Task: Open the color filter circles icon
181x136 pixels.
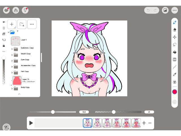Action: [x=175, y=82]
